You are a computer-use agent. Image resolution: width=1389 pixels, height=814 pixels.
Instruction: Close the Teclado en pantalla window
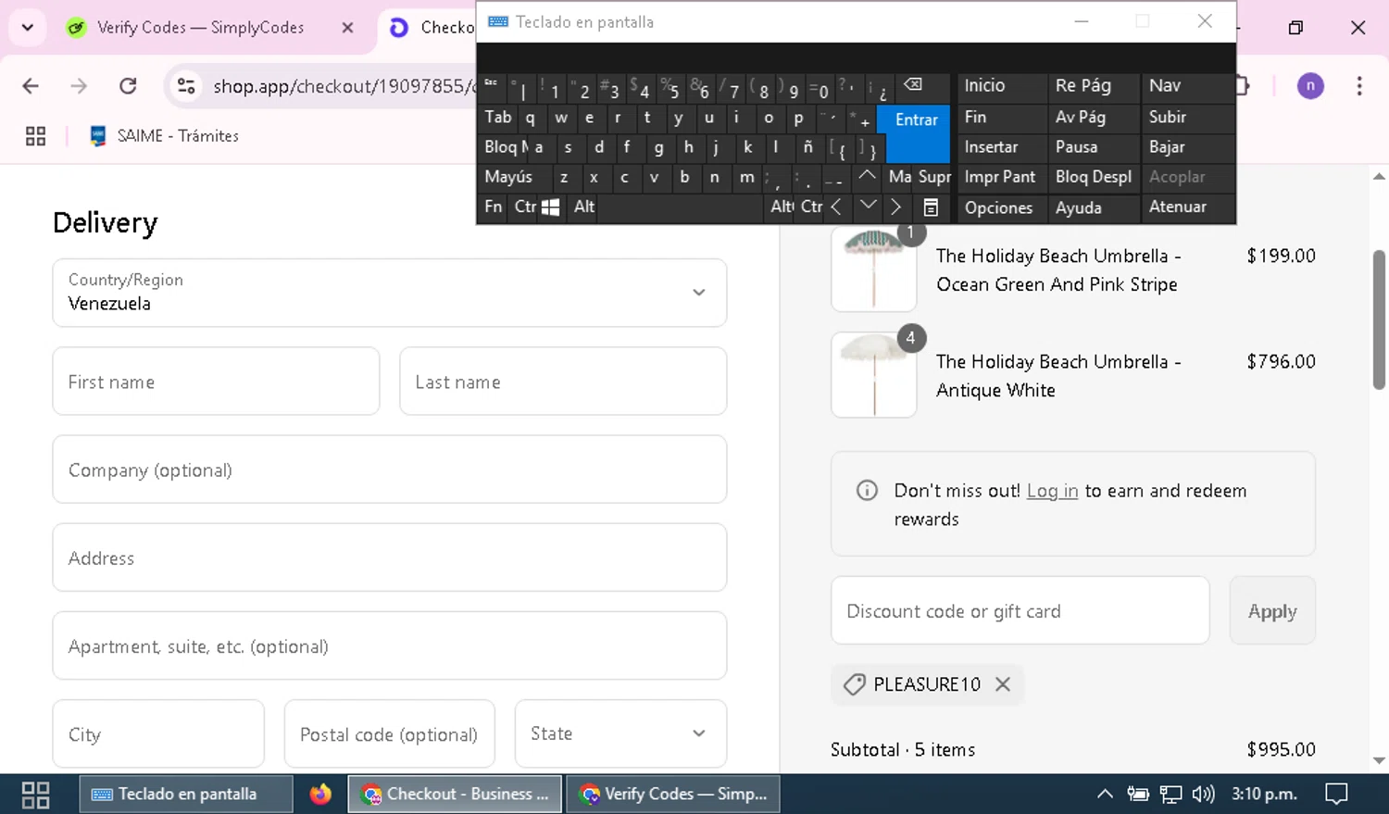(1204, 21)
